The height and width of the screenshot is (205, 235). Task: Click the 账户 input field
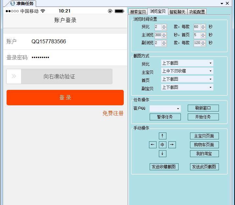pos(75,42)
